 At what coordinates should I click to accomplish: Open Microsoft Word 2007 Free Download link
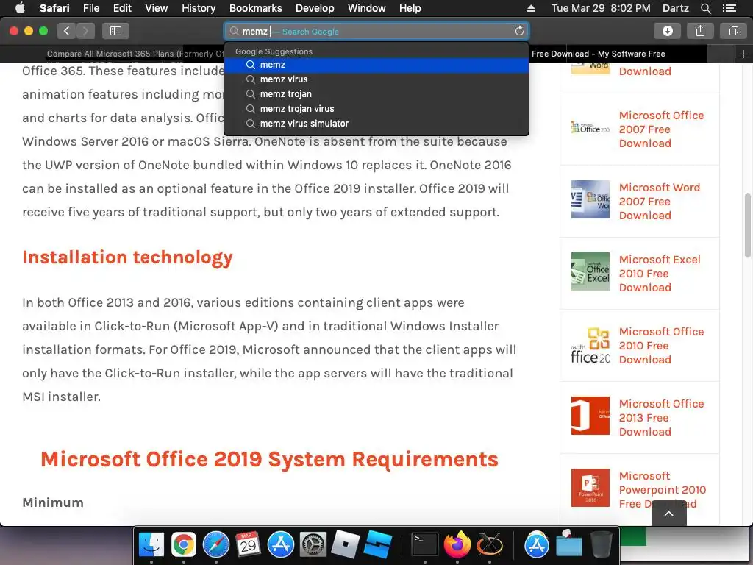(659, 202)
